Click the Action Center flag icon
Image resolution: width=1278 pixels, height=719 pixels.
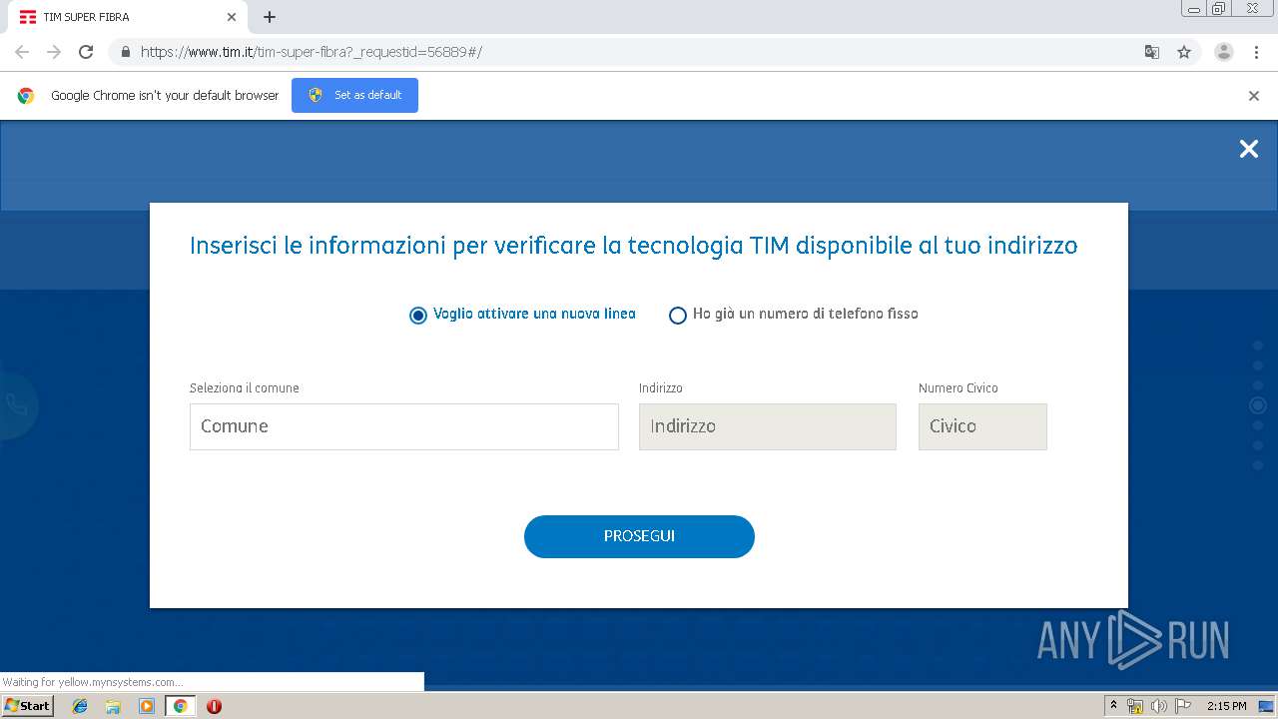click(x=1182, y=706)
